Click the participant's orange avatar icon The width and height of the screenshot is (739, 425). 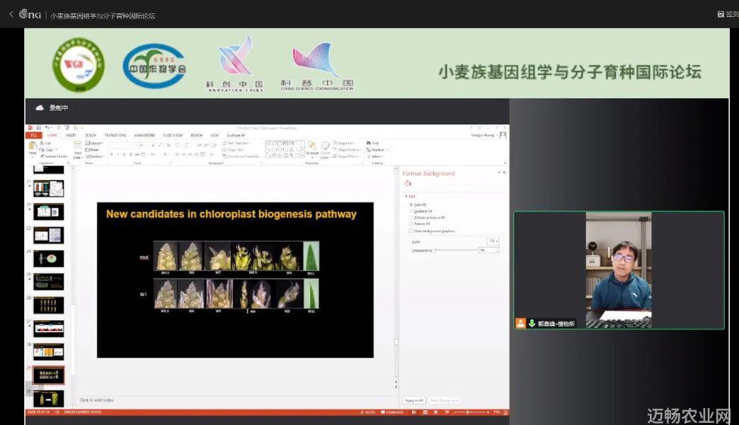point(520,323)
